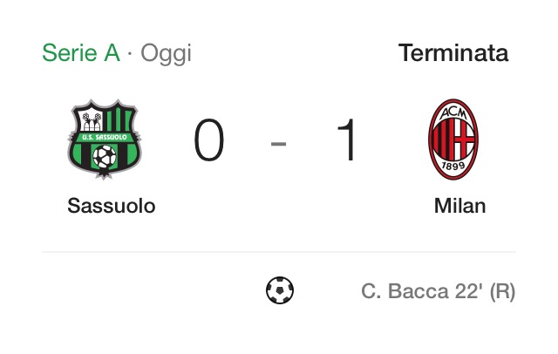Click the football inside Sassuolo crest

pyautogui.click(x=105, y=157)
